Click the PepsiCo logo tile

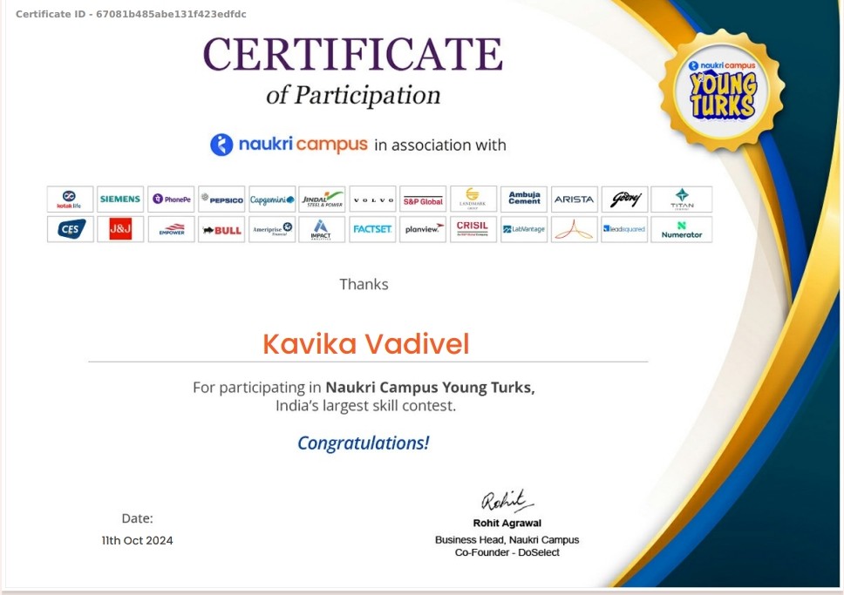(221, 199)
